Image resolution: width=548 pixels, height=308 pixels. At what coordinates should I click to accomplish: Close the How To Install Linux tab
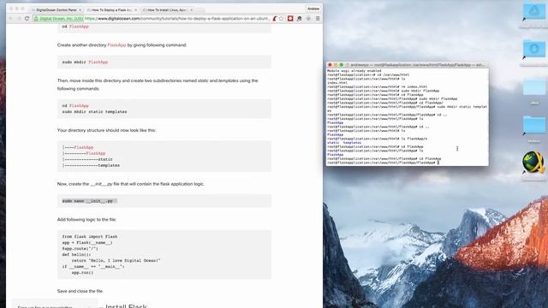191,10
